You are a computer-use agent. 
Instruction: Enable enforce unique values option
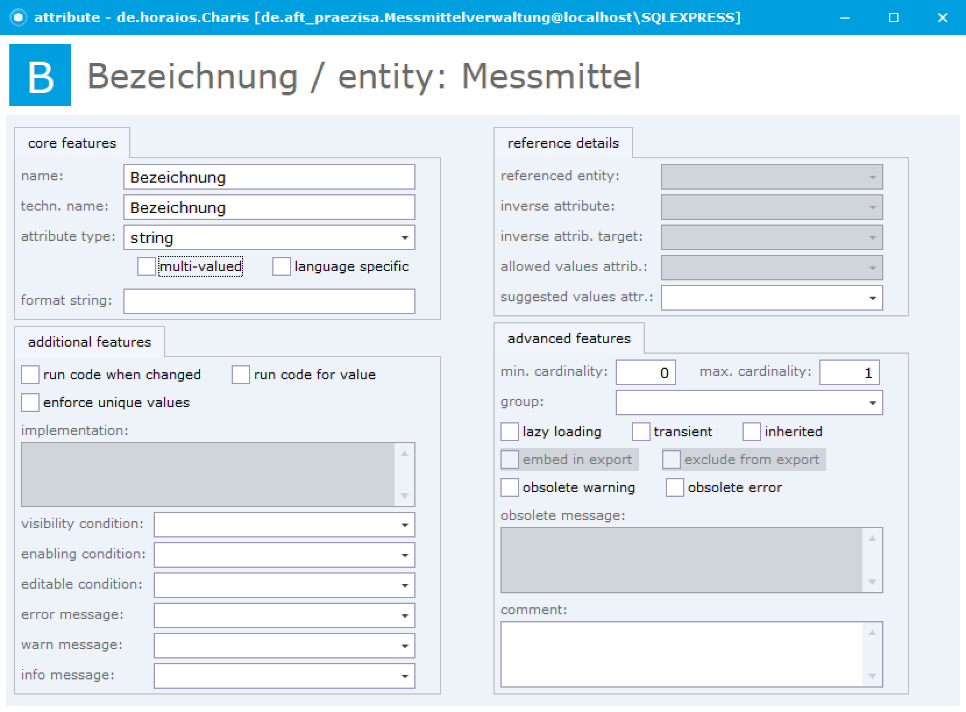click(30, 403)
